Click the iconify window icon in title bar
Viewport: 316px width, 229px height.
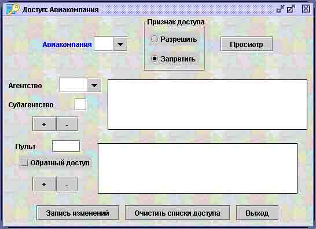coord(280,9)
